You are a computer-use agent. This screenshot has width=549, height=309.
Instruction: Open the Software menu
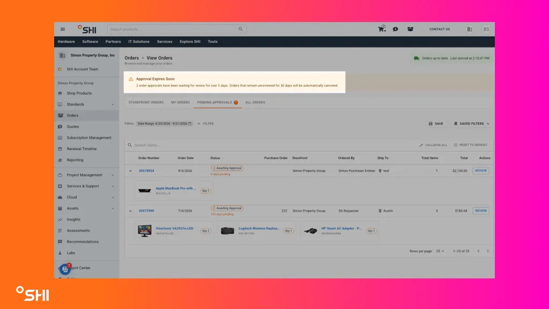90,42
